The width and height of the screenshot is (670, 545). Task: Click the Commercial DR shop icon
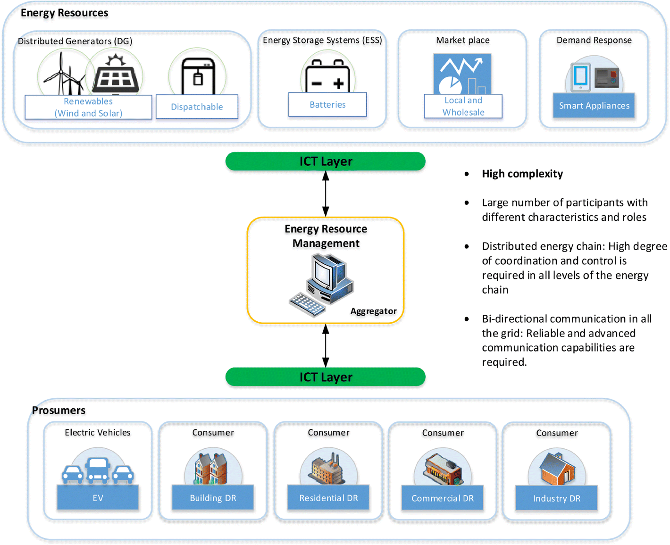pos(442,469)
